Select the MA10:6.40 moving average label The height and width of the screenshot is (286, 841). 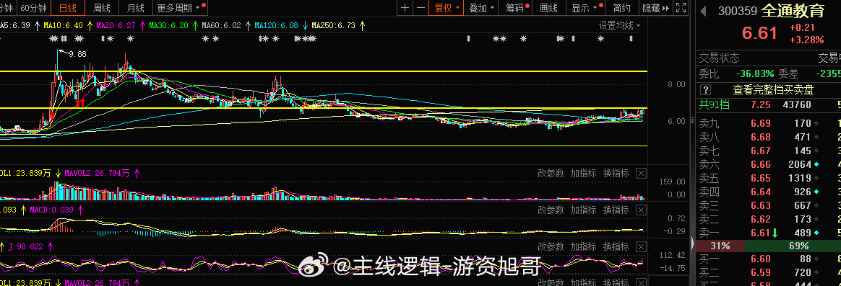tap(63, 25)
